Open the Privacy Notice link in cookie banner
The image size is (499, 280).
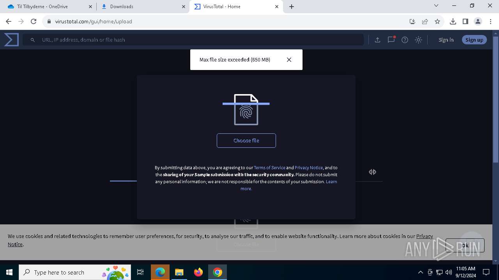(x=425, y=236)
